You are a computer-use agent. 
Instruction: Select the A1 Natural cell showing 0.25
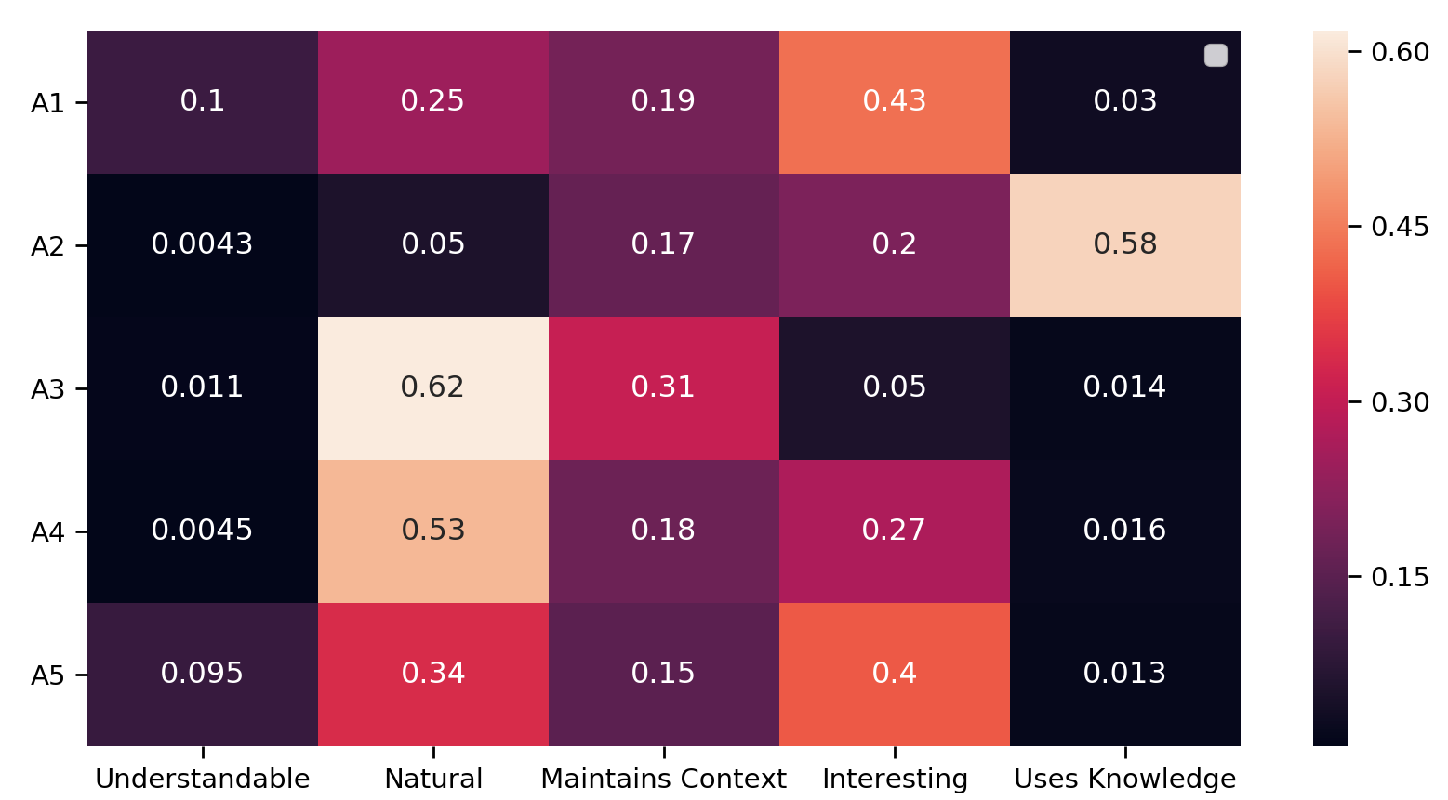pos(432,101)
